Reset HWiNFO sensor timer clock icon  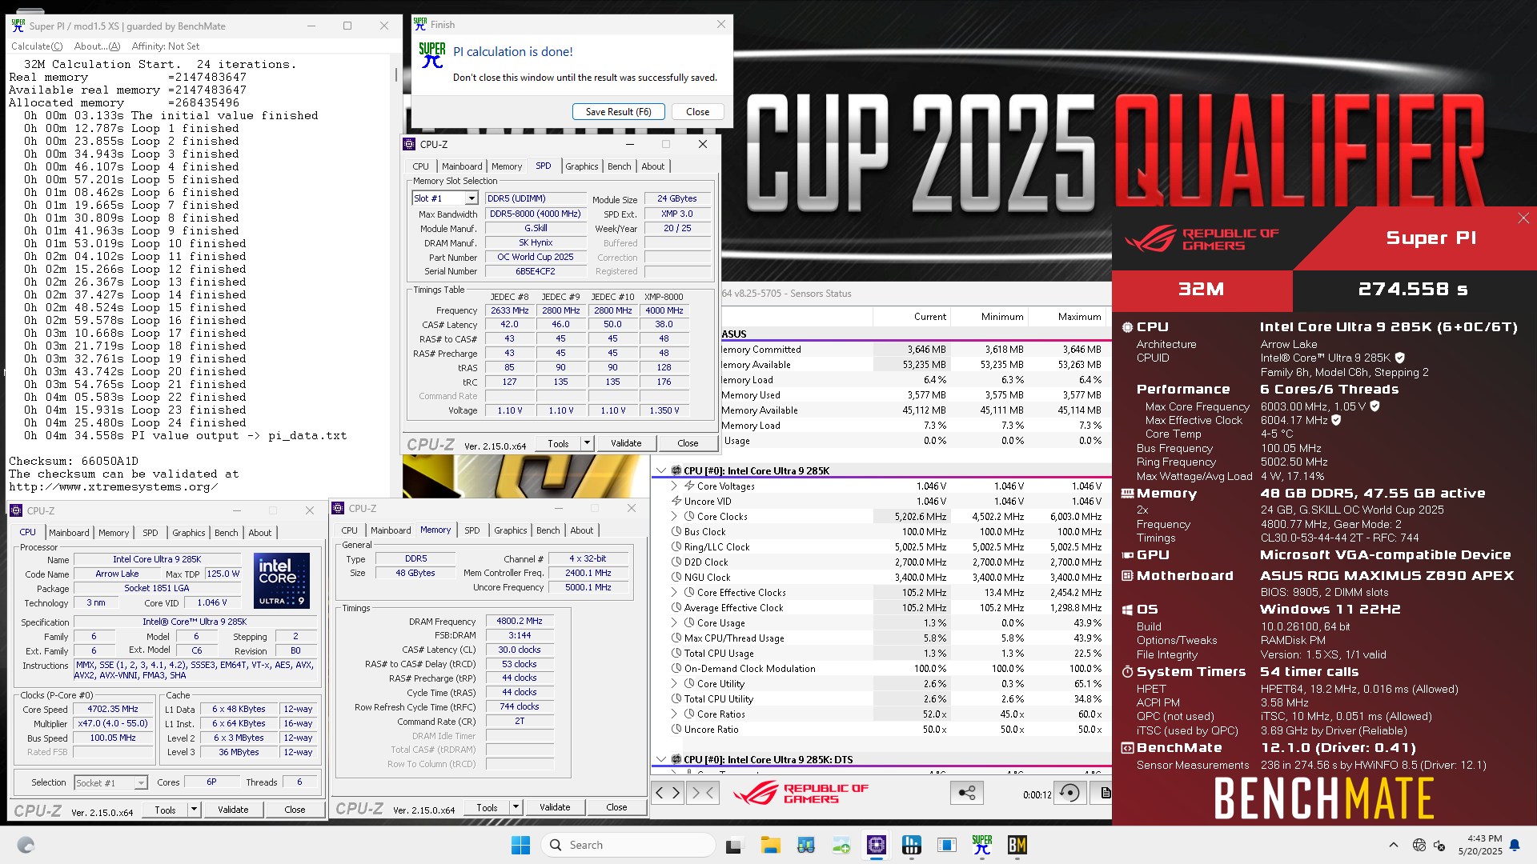point(1069,793)
